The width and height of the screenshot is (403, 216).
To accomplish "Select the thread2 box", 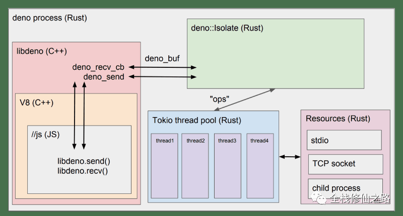I will pyautogui.click(x=195, y=166).
